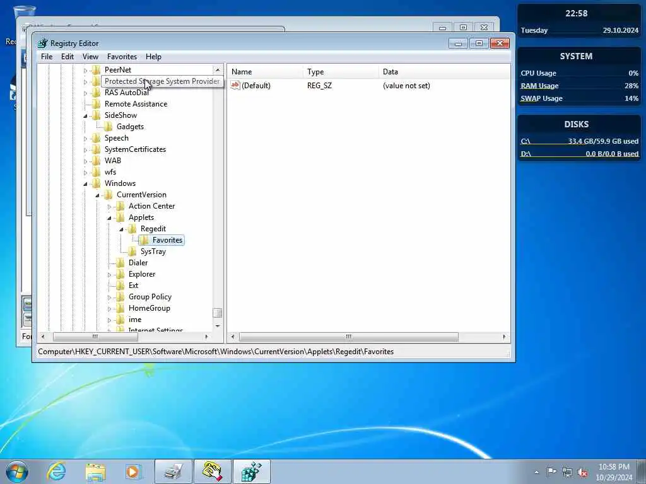Click tree pane vertical scrollbar up arrow
This screenshot has width=646, height=484.
tap(218, 69)
